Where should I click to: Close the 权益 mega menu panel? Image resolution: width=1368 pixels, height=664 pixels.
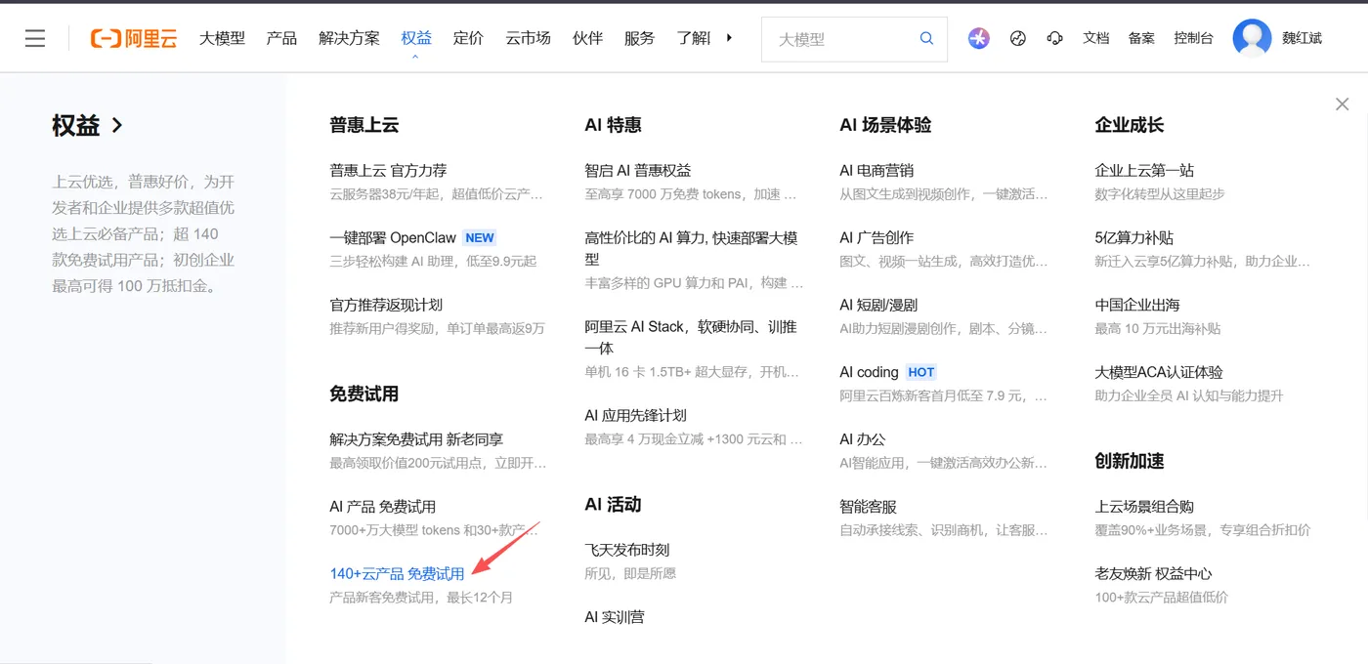[1342, 104]
